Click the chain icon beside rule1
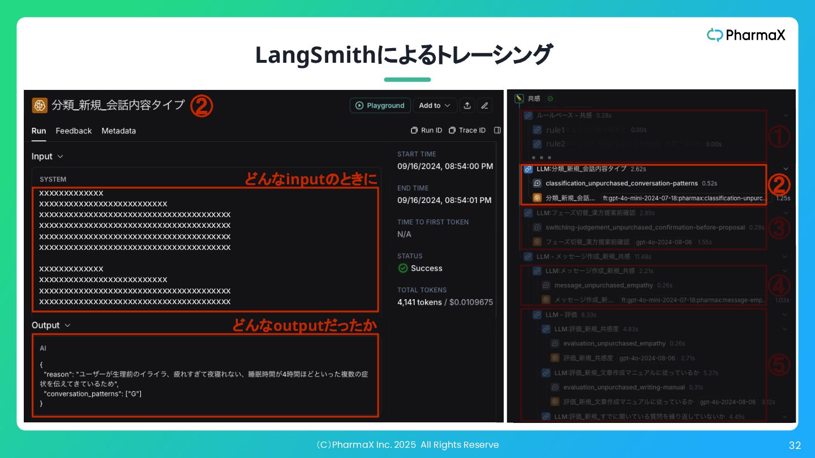The height and width of the screenshot is (458, 815). (538, 130)
